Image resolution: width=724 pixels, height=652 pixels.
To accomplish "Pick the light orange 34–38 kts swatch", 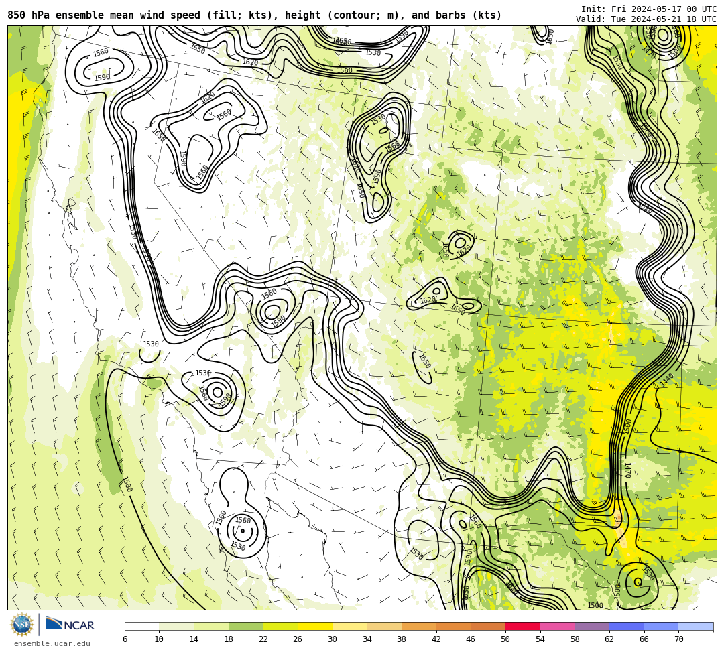I will point(384,626).
